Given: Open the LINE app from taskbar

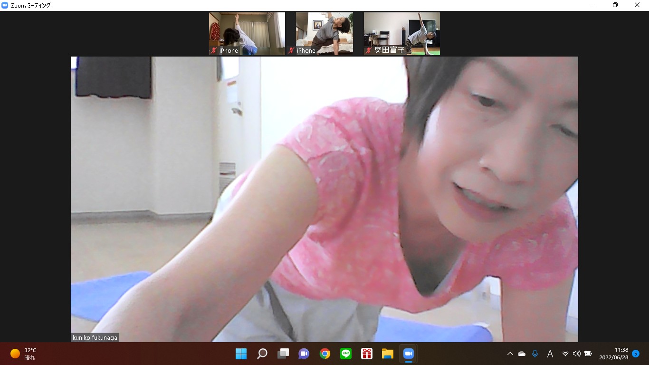Looking at the screenshot, I should point(346,354).
